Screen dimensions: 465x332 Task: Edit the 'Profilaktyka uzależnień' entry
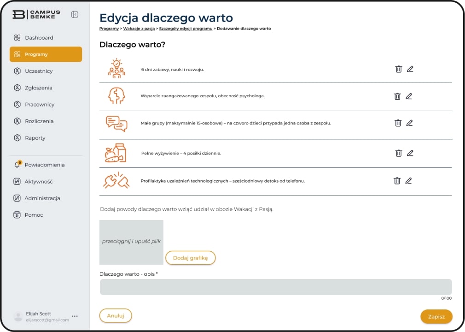click(x=408, y=181)
